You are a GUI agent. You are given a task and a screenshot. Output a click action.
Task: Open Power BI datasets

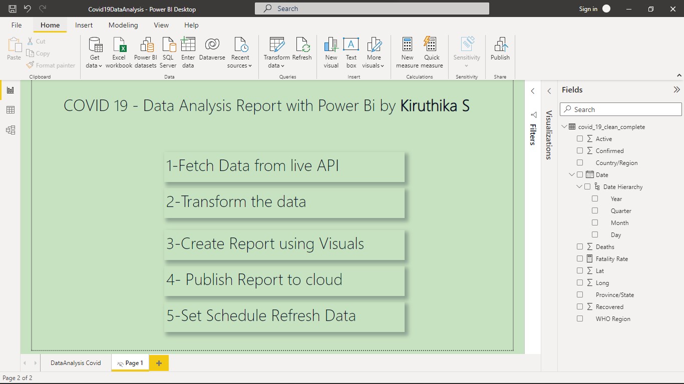tap(146, 52)
